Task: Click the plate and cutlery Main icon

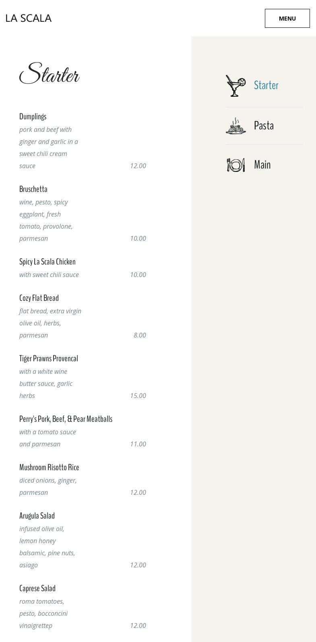Action: click(x=235, y=165)
